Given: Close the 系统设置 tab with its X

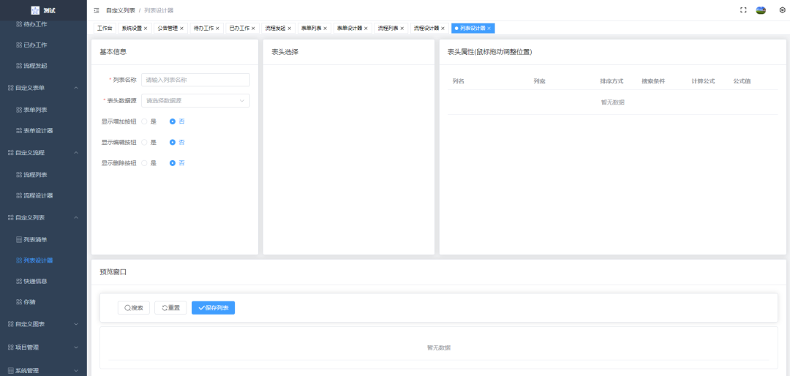Looking at the screenshot, I should tap(146, 29).
